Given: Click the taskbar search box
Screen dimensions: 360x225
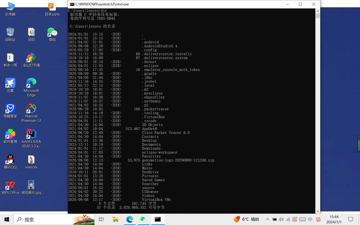Looking at the screenshot, I should click(x=54, y=220).
